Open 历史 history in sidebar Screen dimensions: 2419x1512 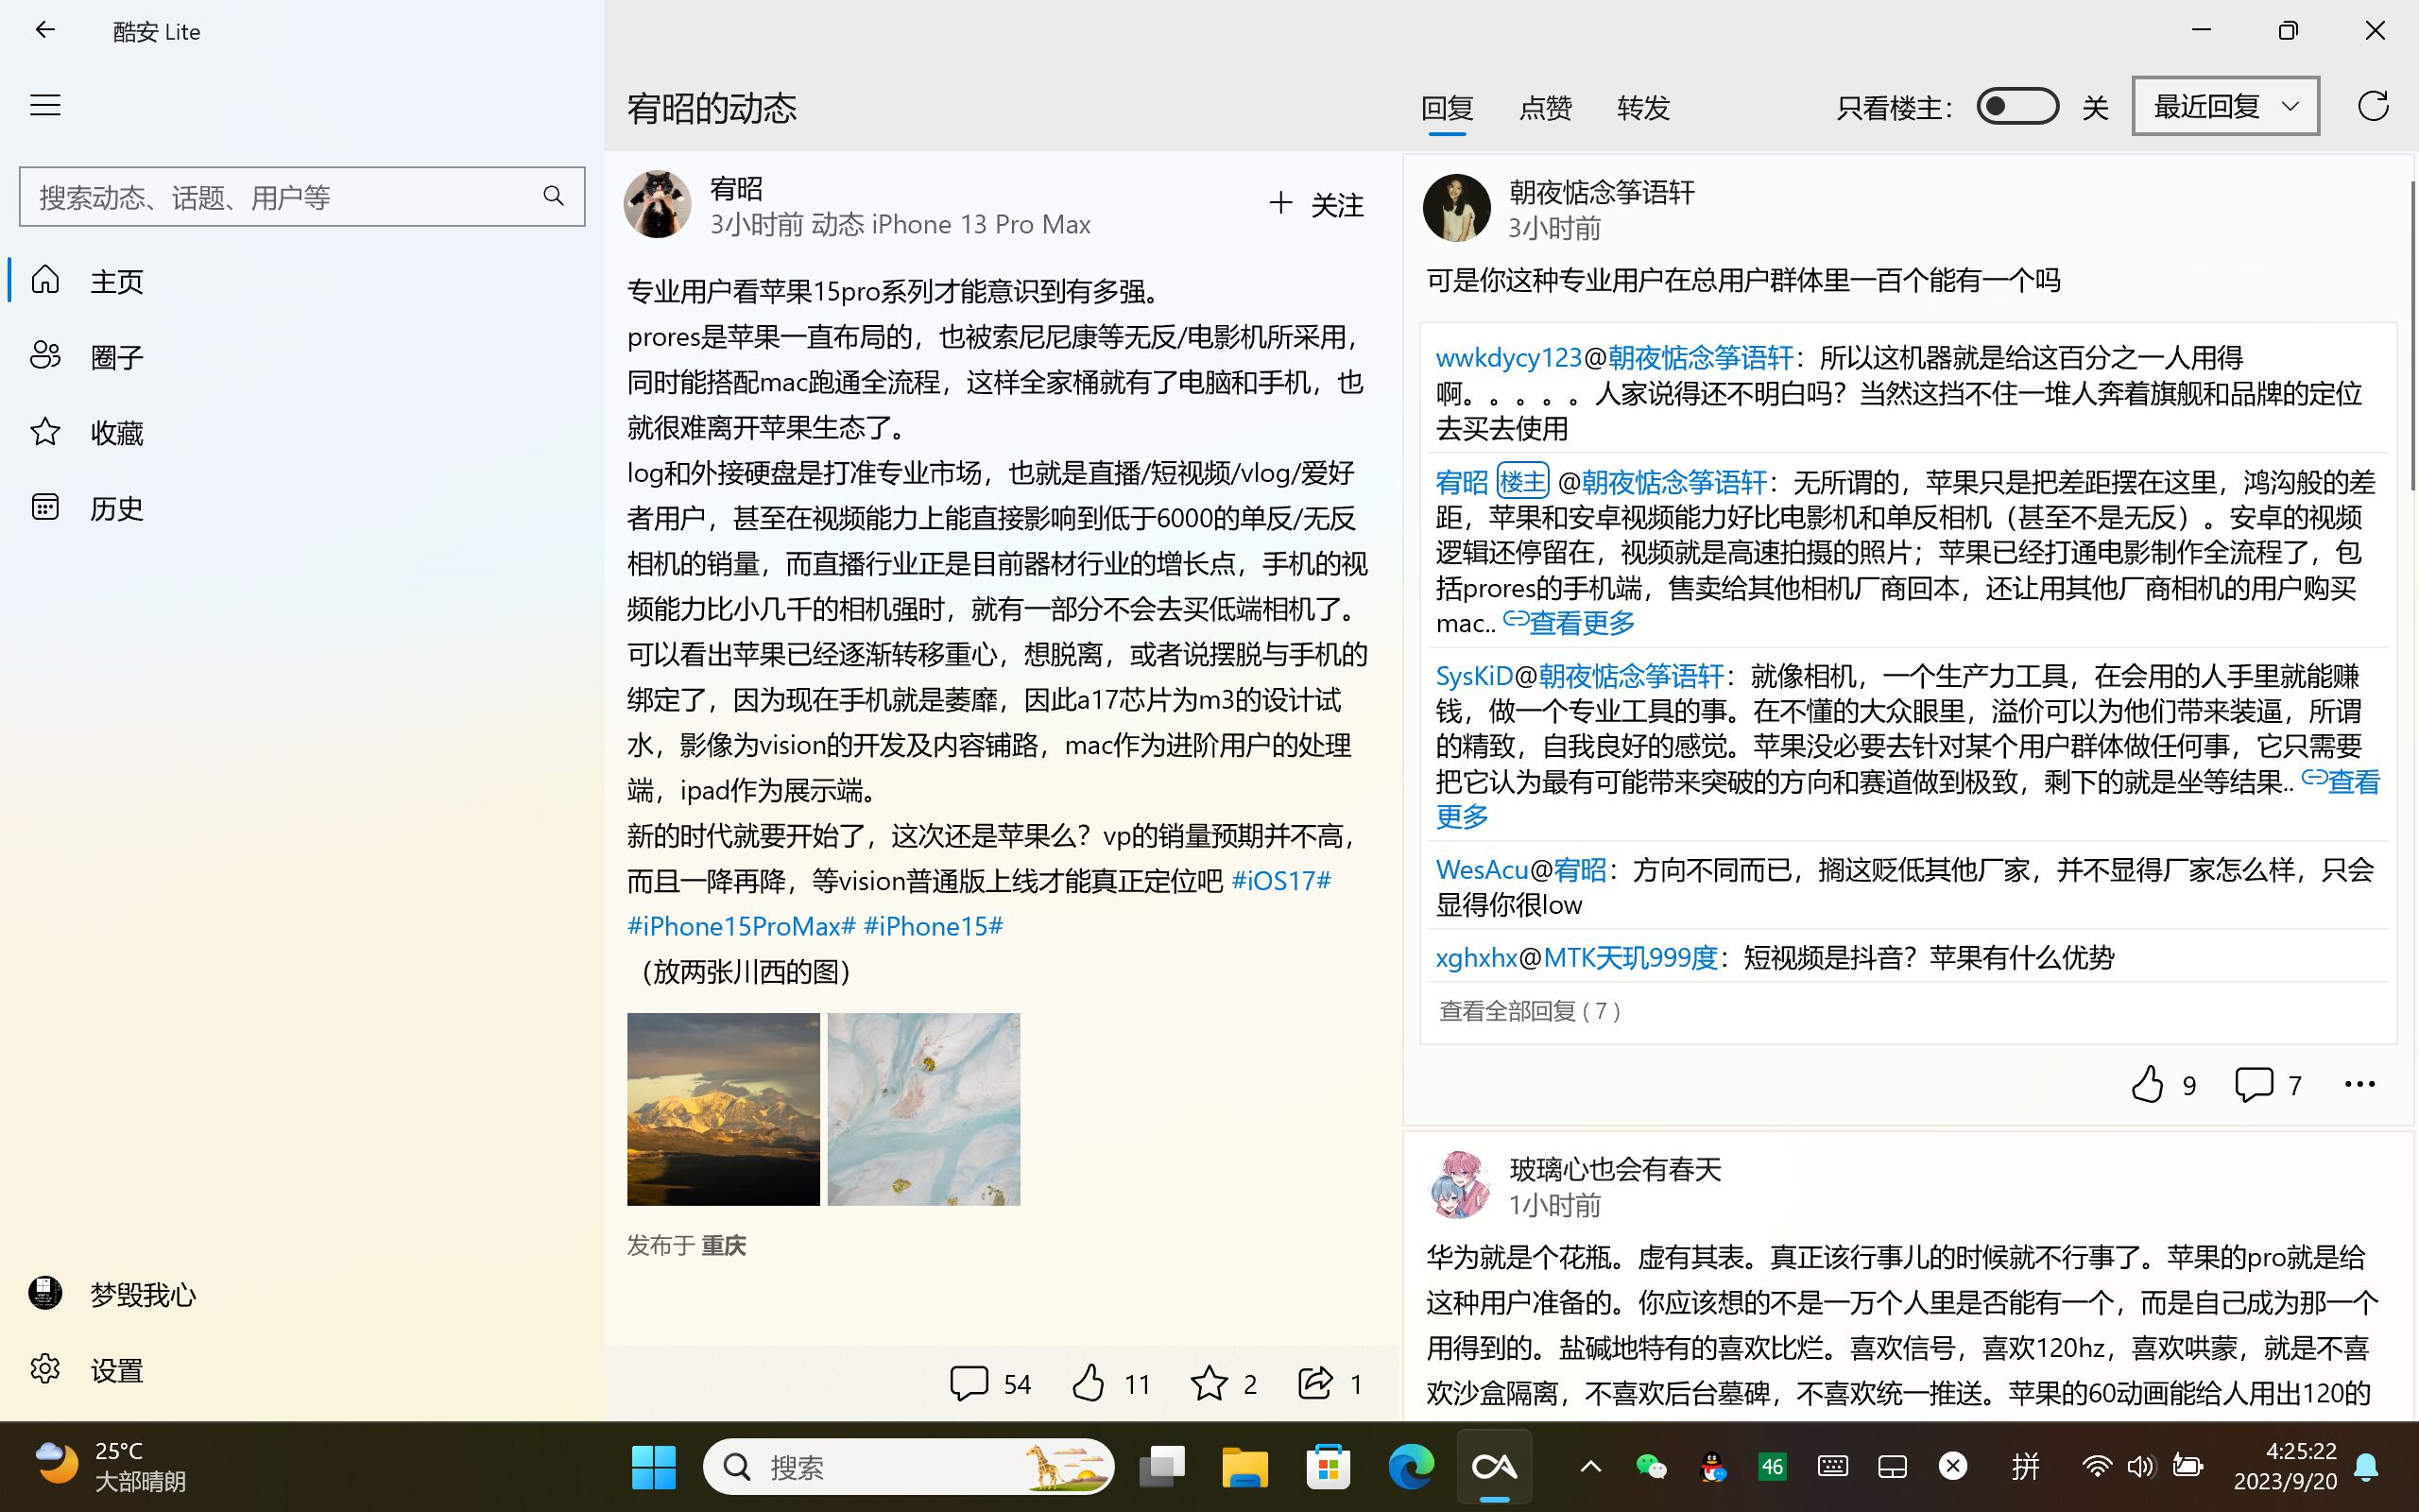click(300, 507)
